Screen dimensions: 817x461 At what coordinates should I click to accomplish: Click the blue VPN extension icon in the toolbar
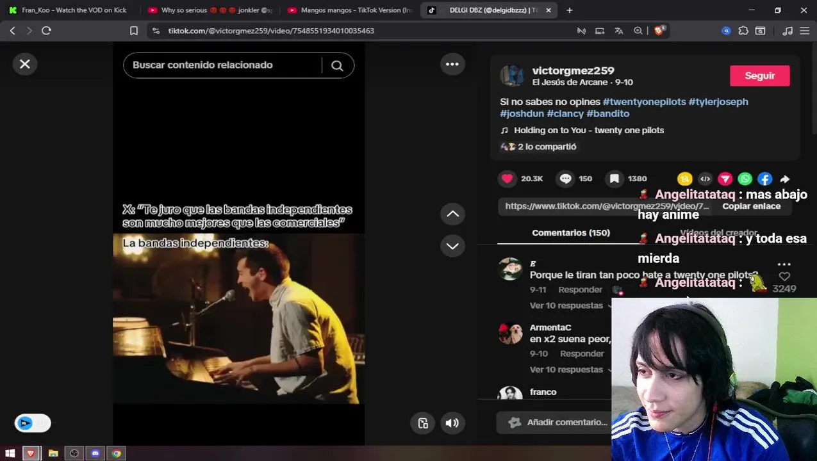pos(726,31)
